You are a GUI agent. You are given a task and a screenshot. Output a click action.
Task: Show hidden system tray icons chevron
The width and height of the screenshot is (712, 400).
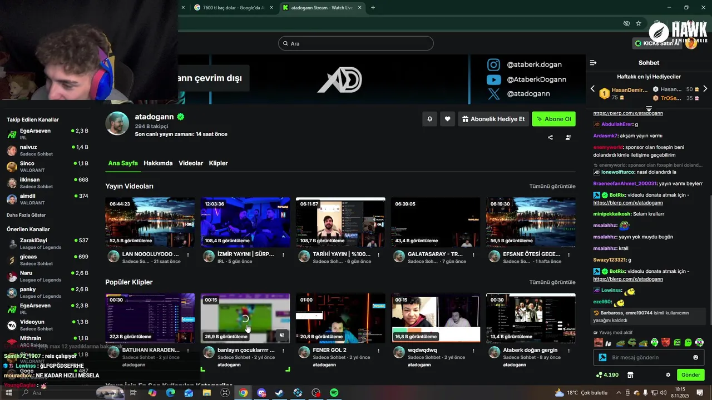(619, 393)
